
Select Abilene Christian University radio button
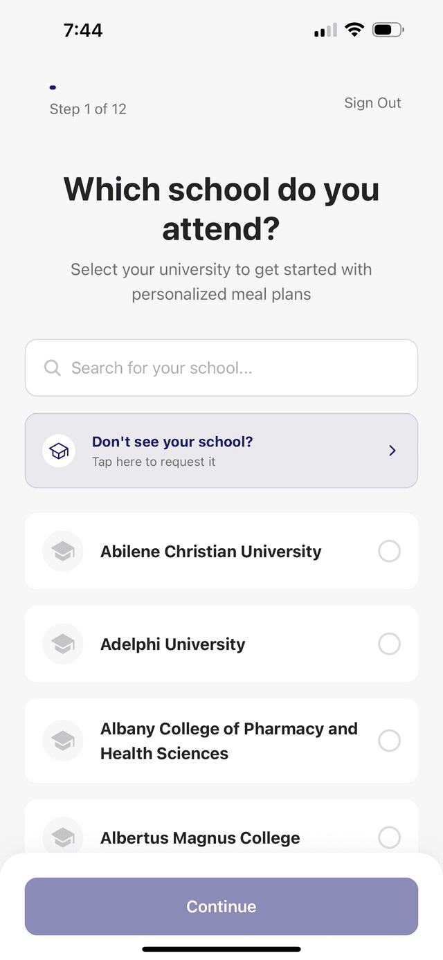[x=389, y=551]
